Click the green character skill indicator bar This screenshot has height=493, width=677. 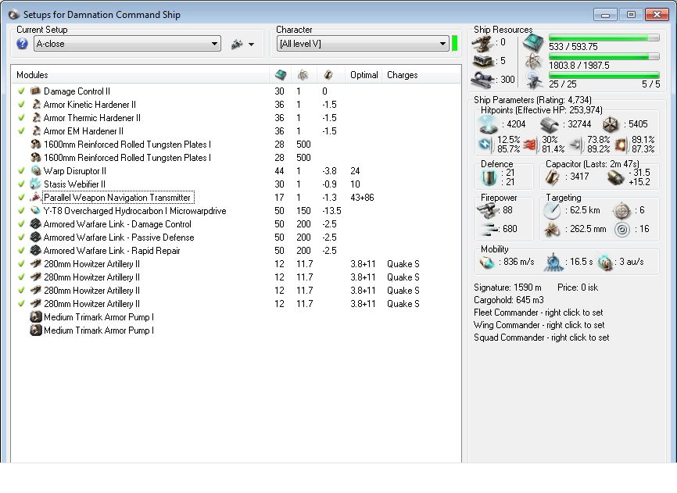click(455, 44)
